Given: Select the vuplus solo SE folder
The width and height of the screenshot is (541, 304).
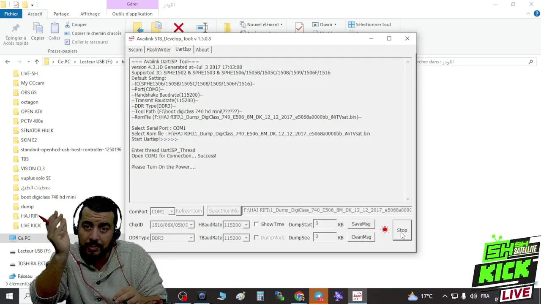Looking at the screenshot, I should 36,178.
